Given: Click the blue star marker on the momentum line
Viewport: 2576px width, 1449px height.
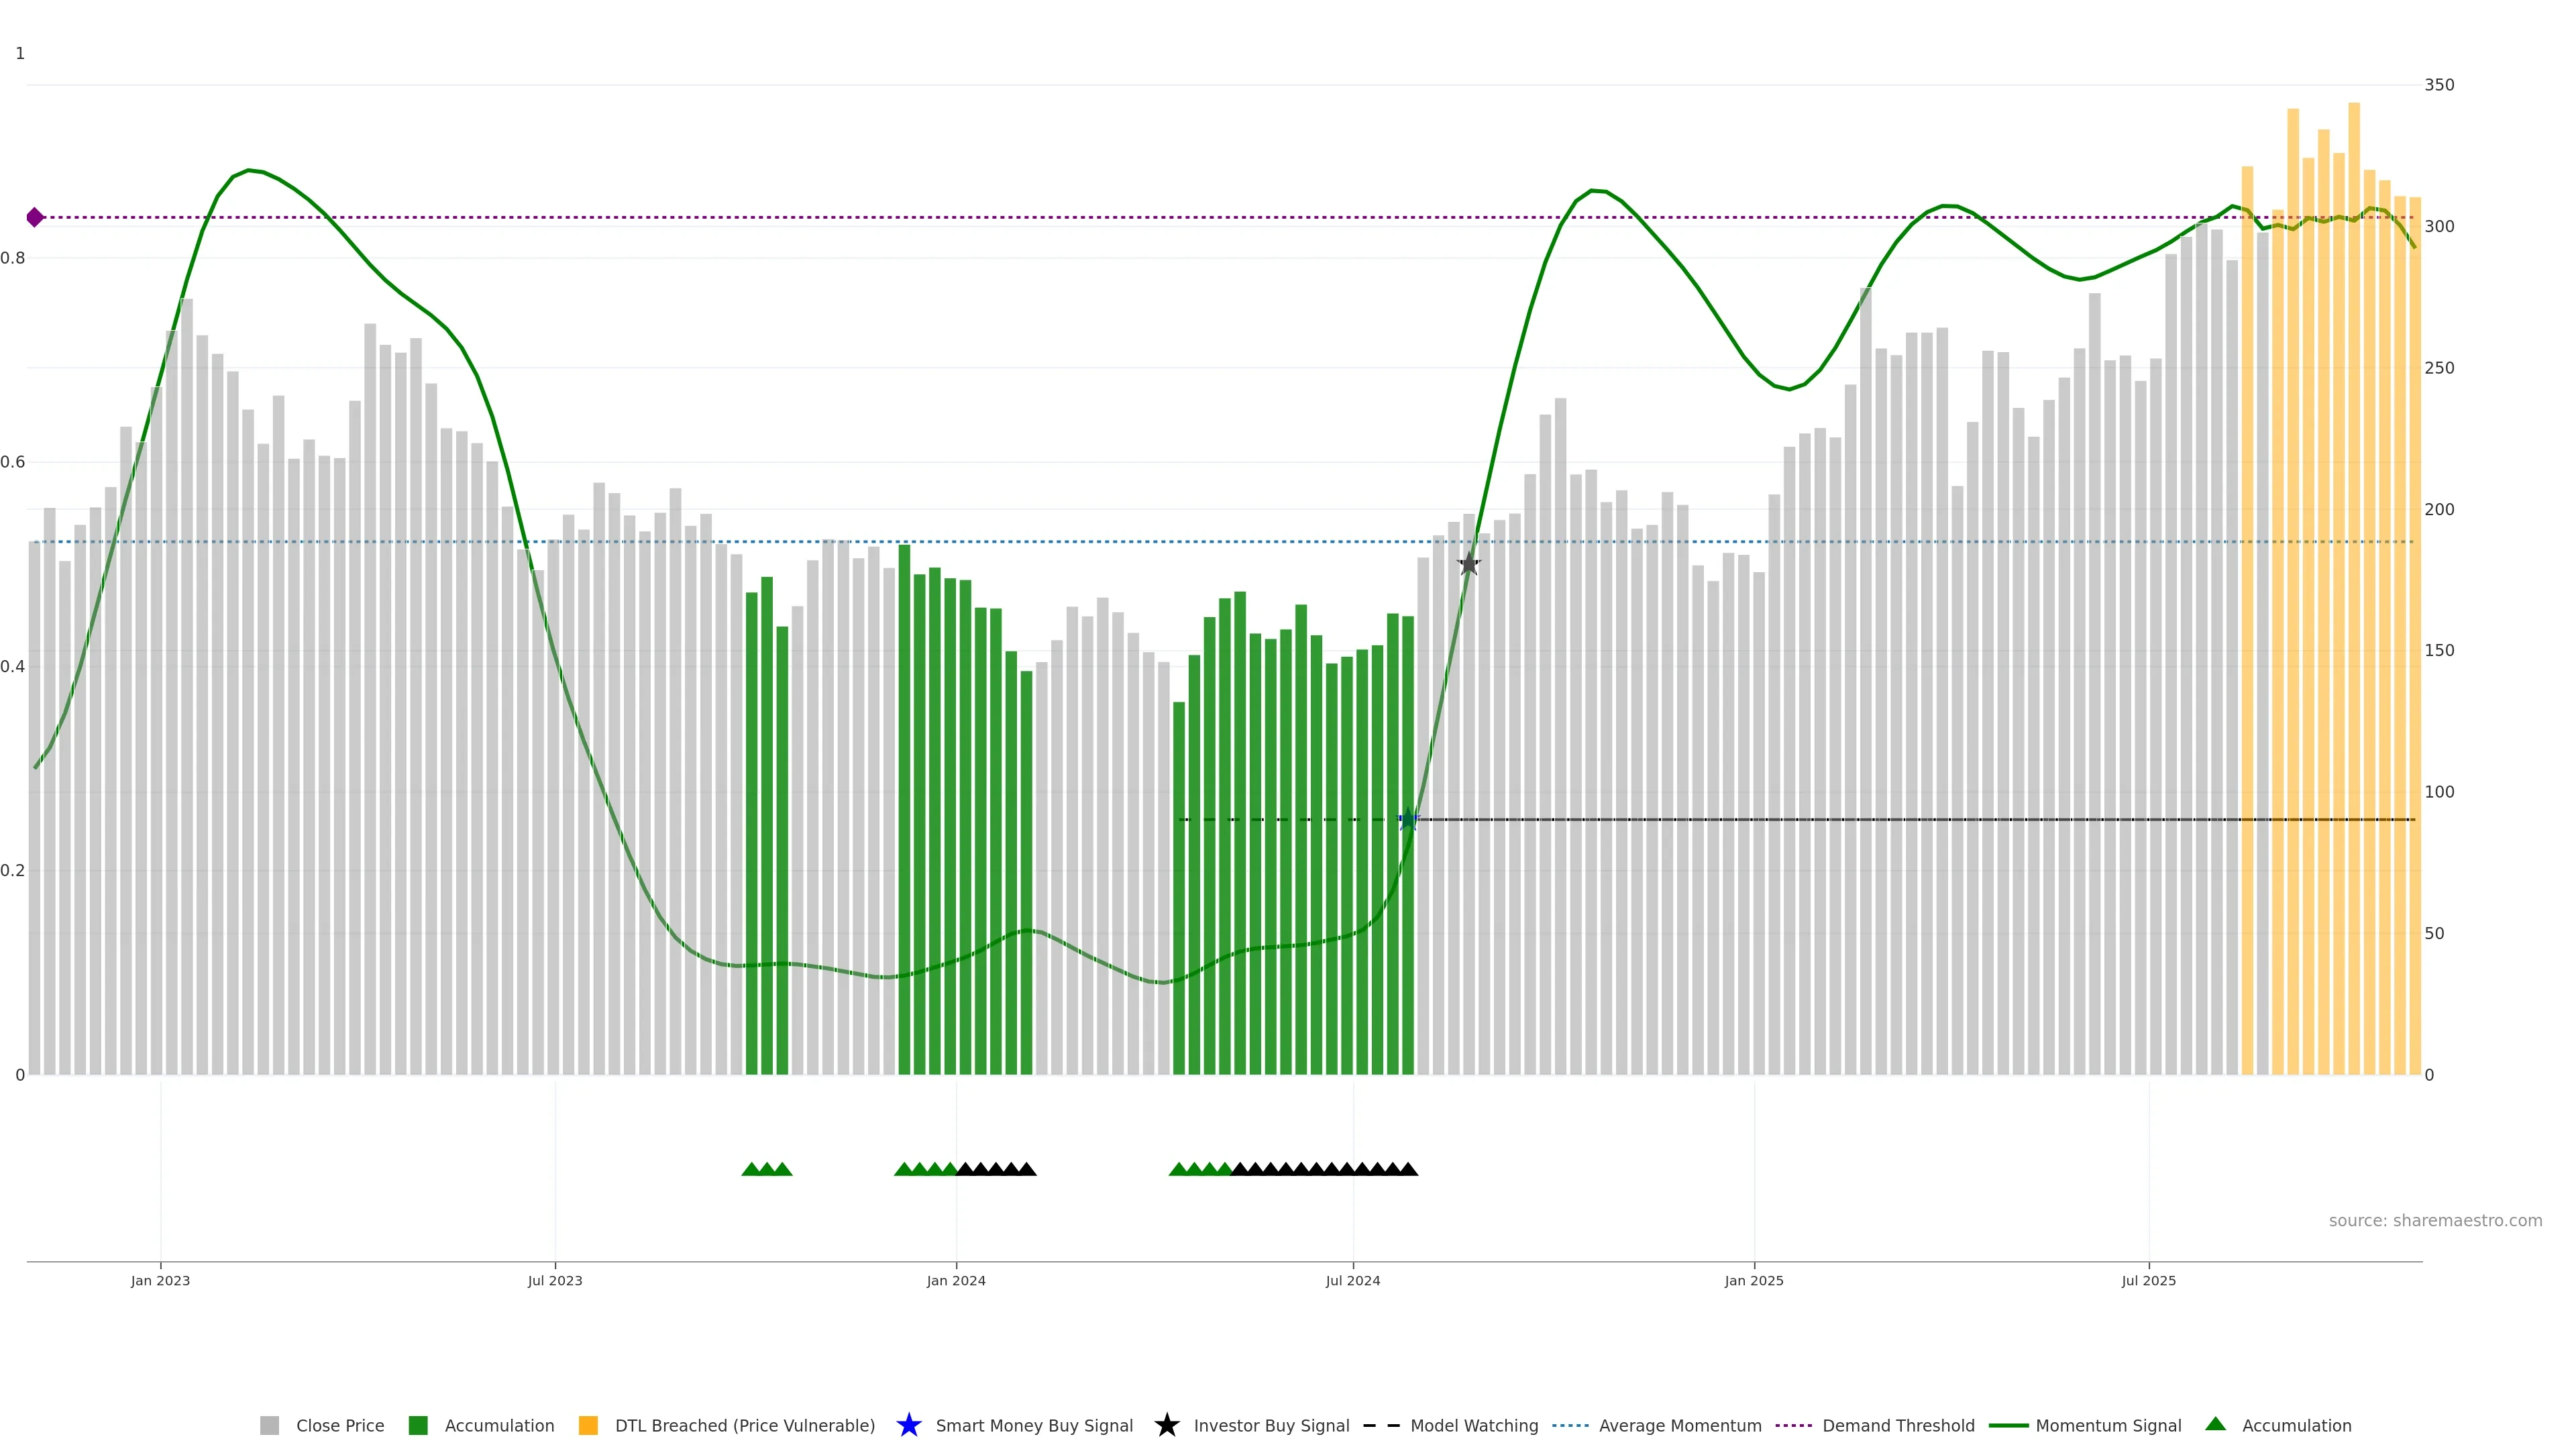Looking at the screenshot, I should (x=1408, y=819).
